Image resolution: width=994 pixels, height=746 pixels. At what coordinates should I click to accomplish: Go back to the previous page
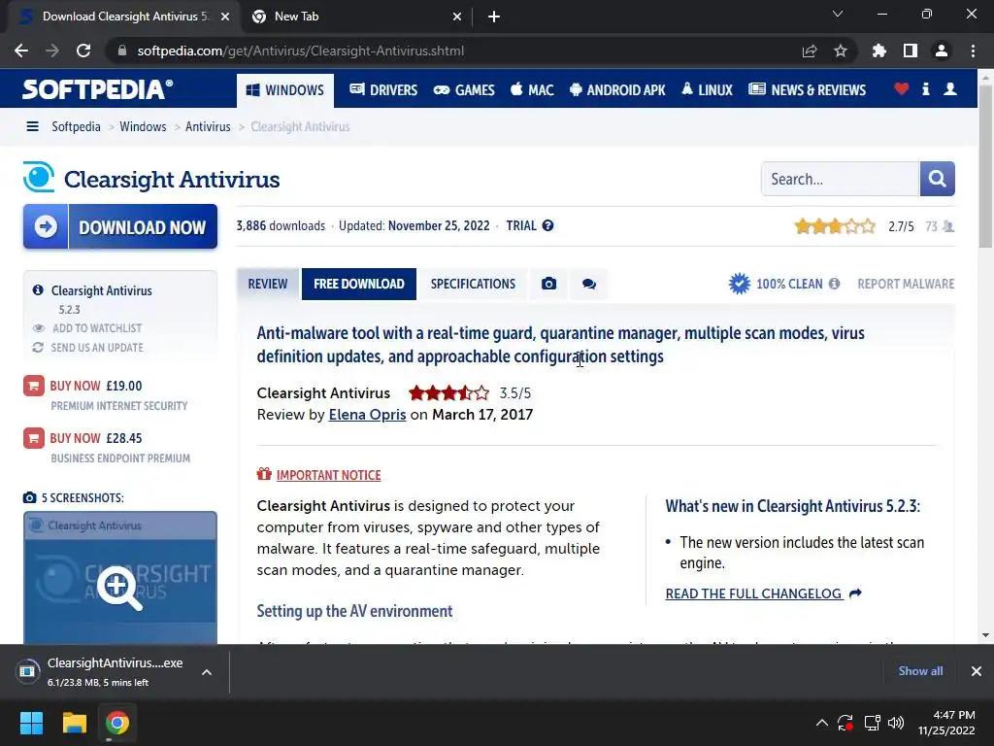pyautogui.click(x=21, y=51)
